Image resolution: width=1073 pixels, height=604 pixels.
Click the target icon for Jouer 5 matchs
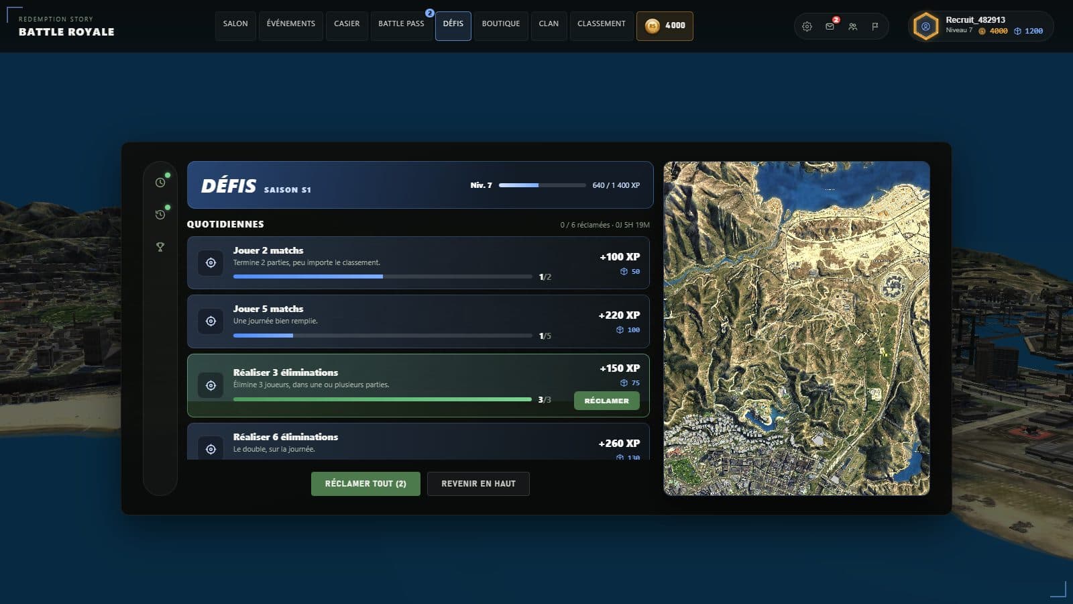pos(211,321)
